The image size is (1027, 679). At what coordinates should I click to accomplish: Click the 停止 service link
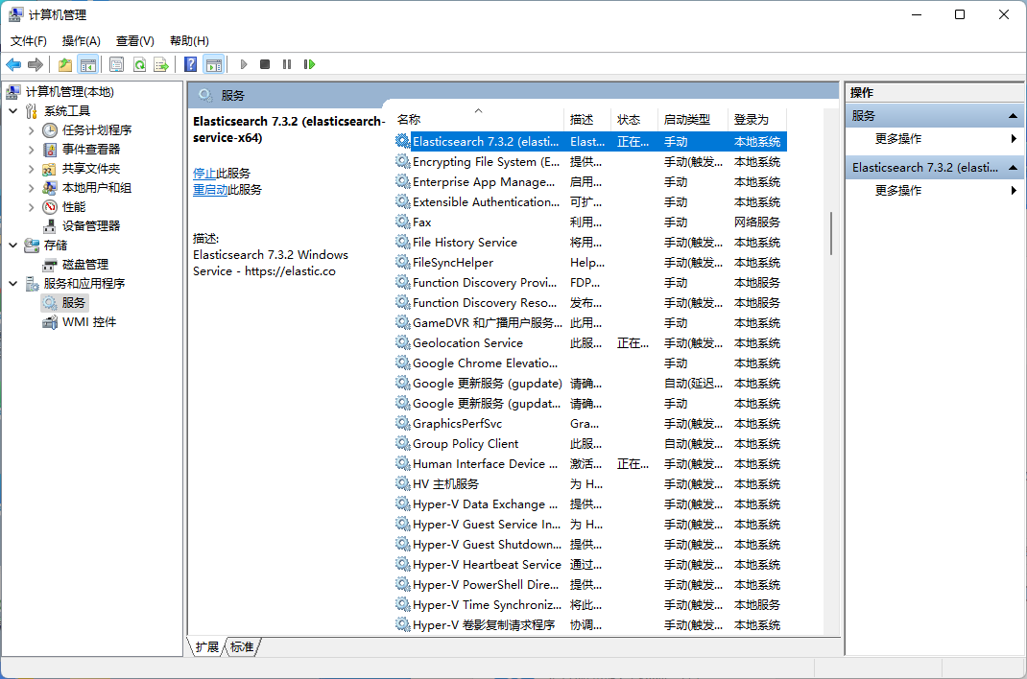click(x=204, y=174)
